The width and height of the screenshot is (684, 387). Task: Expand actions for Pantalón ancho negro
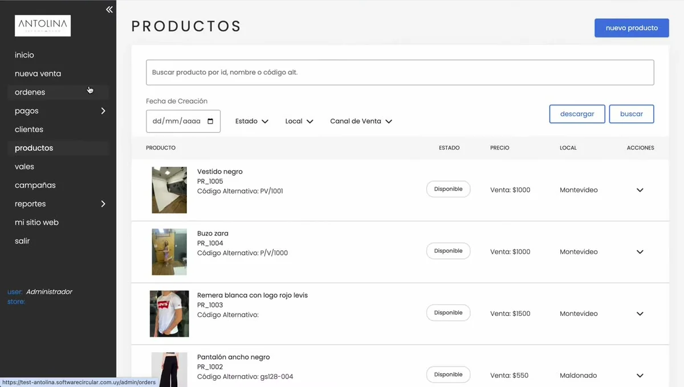point(640,376)
